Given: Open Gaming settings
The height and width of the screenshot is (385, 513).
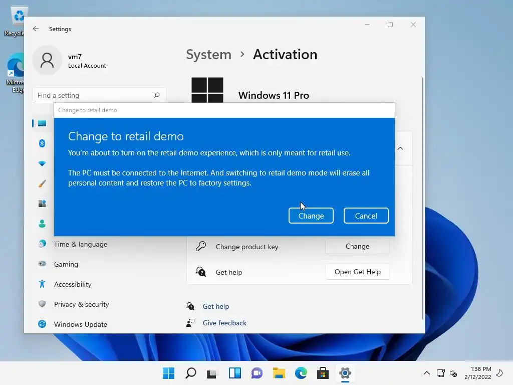Looking at the screenshot, I should tap(66, 264).
